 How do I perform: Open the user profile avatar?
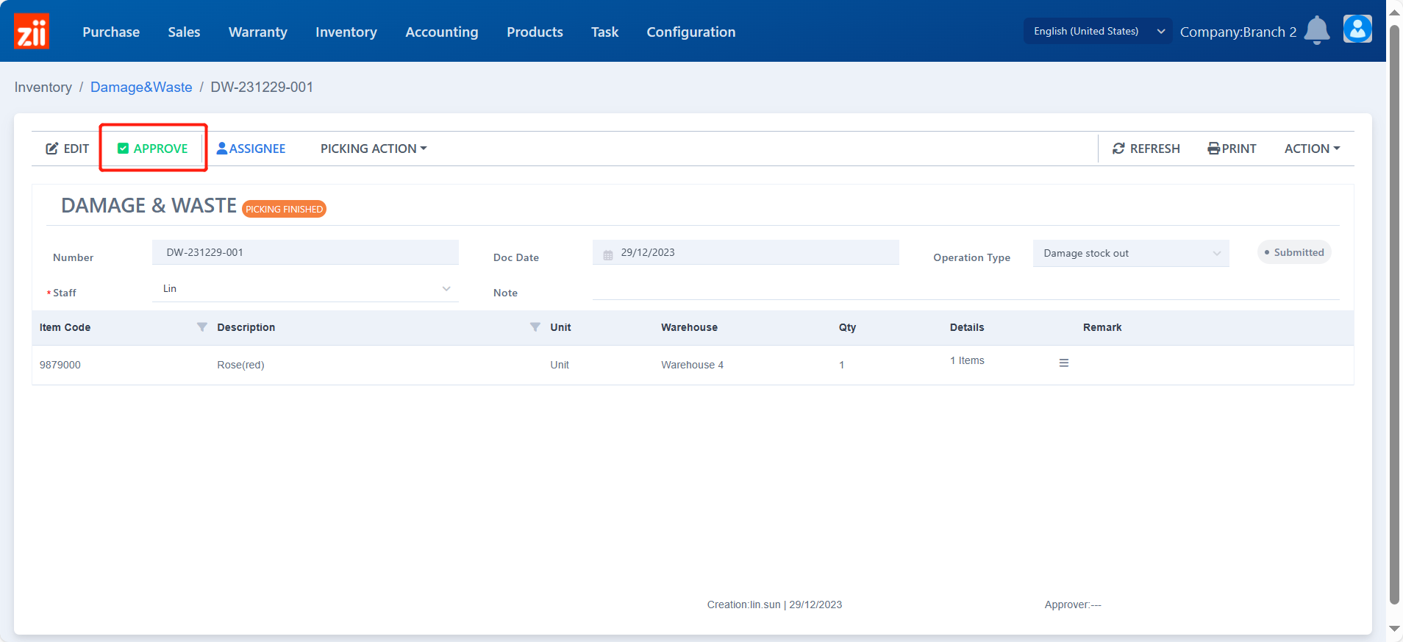[1357, 29]
